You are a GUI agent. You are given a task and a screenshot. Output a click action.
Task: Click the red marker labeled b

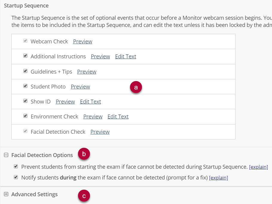[x=84, y=154]
